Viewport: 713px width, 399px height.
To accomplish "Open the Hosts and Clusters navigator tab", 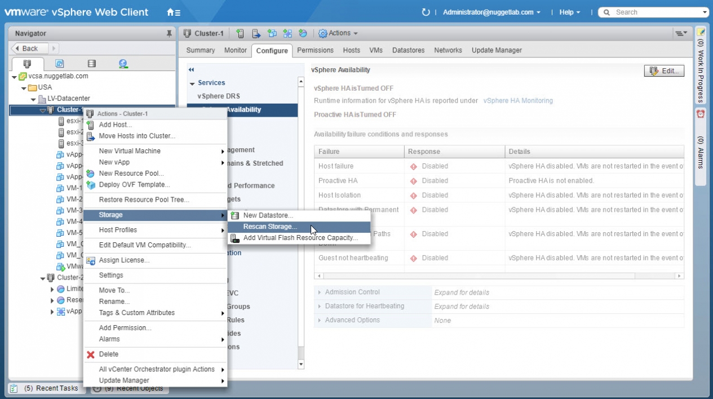I will pos(26,64).
